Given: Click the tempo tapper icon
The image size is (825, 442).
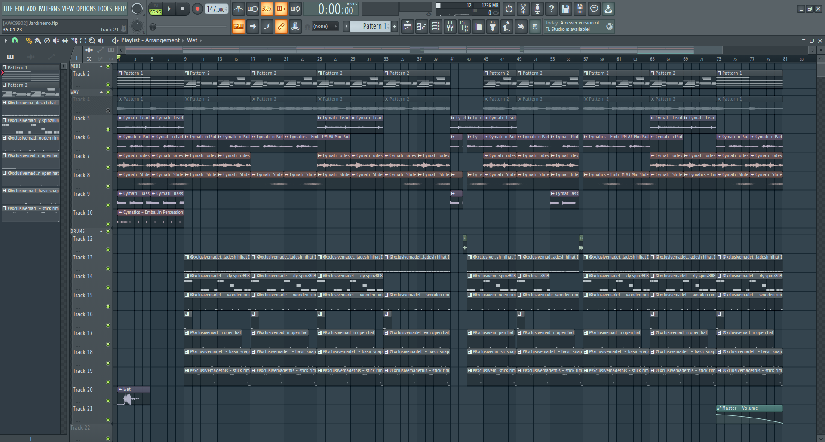Looking at the screenshot, I should pos(507,27).
